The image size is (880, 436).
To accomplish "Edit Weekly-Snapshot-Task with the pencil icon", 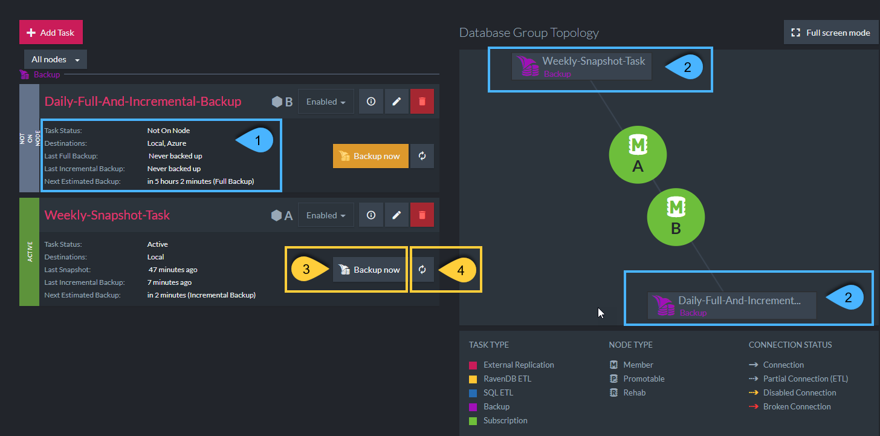I will 396,215.
